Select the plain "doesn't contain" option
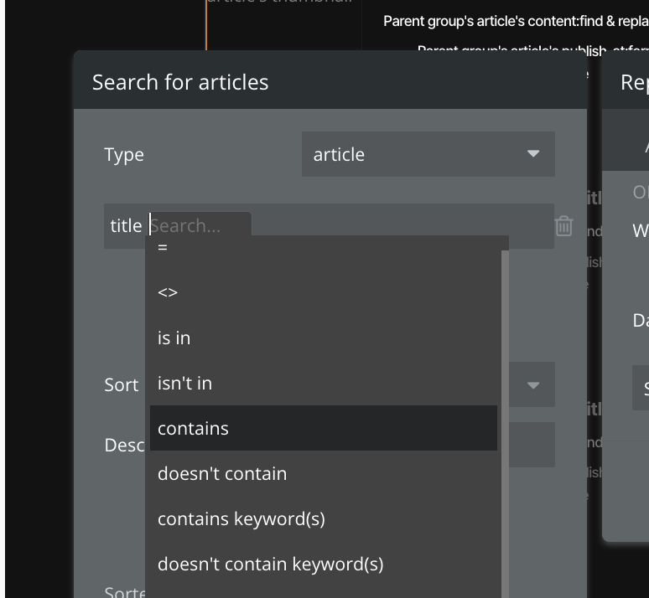Image resolution: width=649 pixels, height=598 pixels. click(x=222, y=474)
